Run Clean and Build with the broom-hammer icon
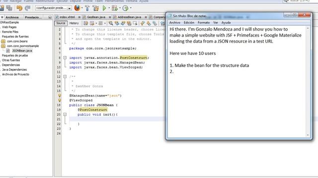This screenshot has width=318, height=178. 95,8
